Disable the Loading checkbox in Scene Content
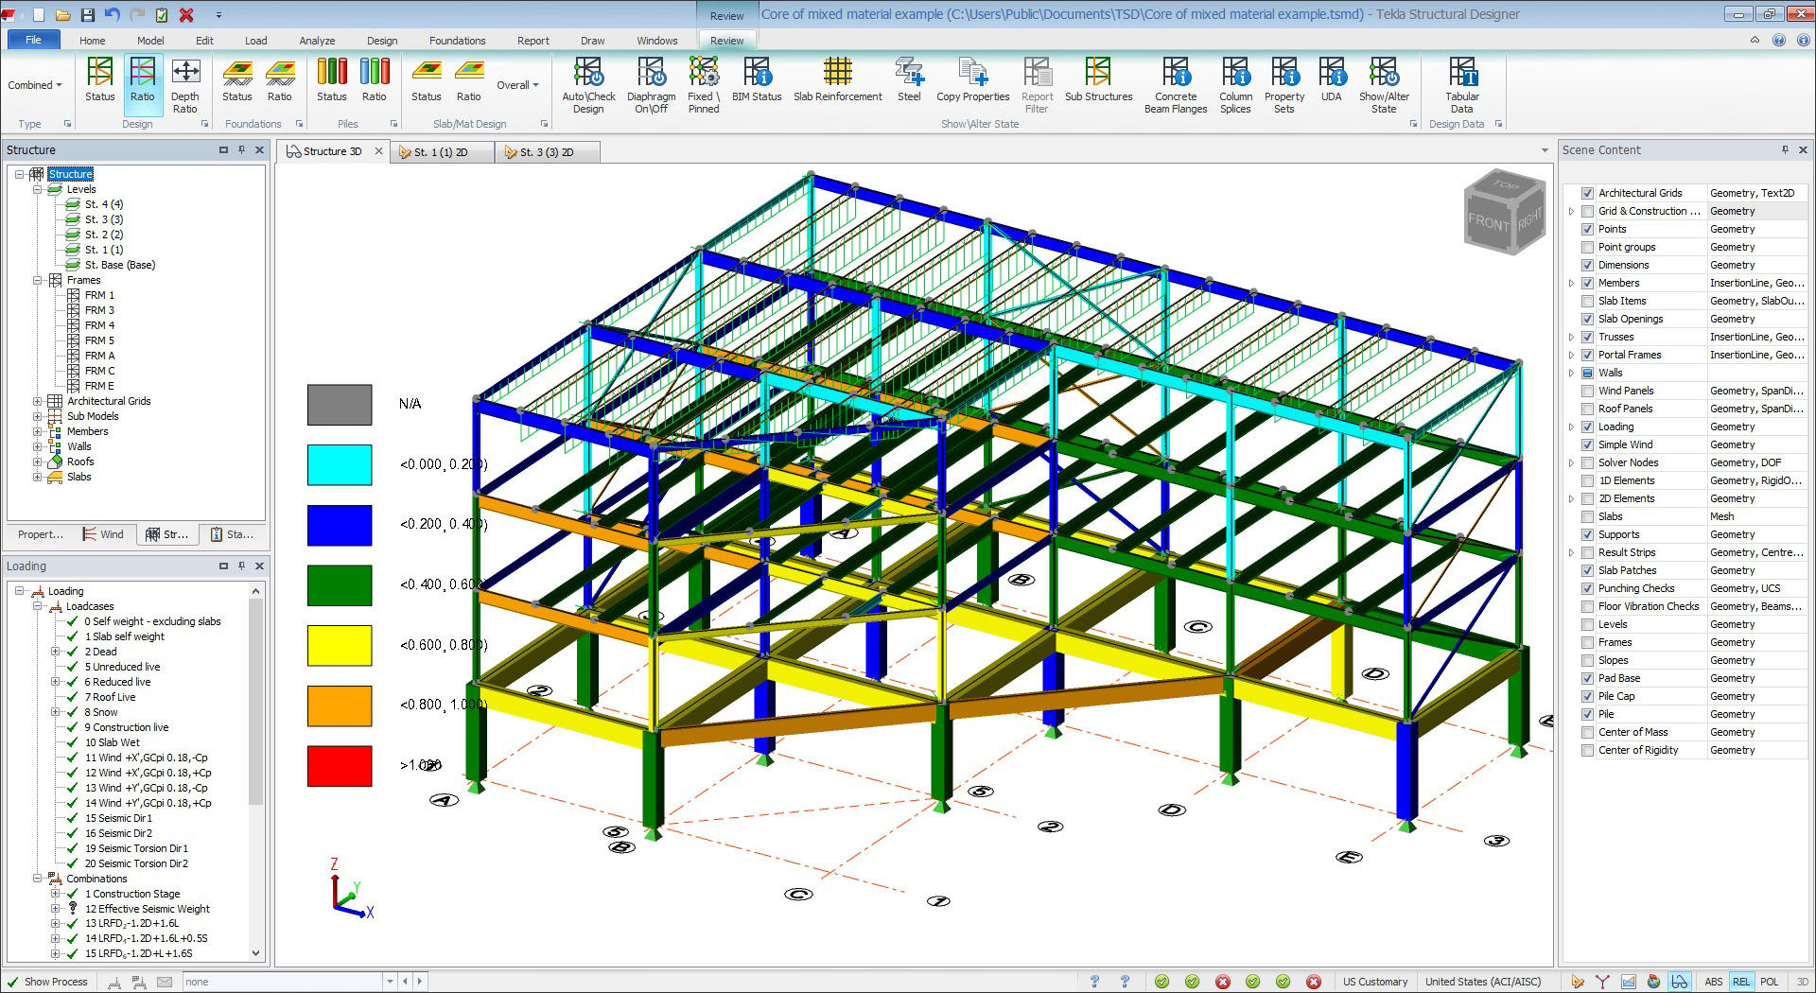This screenshot has height=993, width=1816. pos(1587,427)
